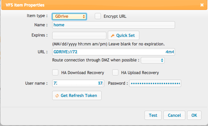Screen dimensions: 208x126
Task: Click the GDrive dropdown stepper arrows
Action: coord(84,16)
